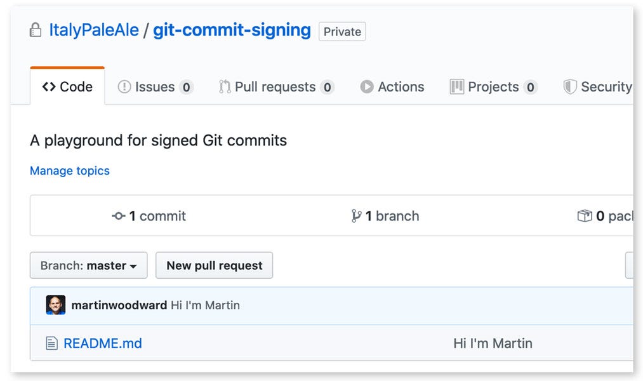Image resolution: width=643 pixels, height=381 pixels.
Task: Open the README.md file link
Action: tap(103, 344)
